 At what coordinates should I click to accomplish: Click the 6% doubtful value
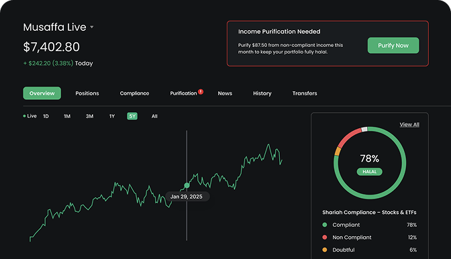413,250
